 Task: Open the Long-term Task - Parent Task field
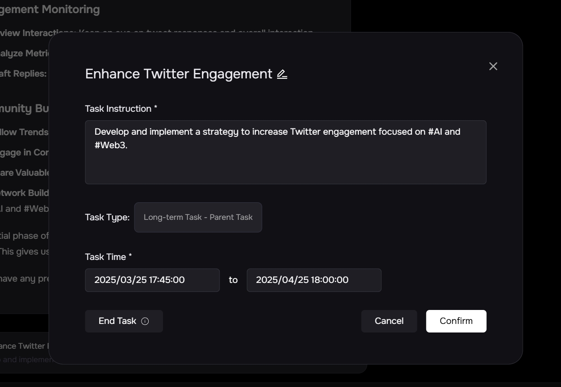(198, 217)
